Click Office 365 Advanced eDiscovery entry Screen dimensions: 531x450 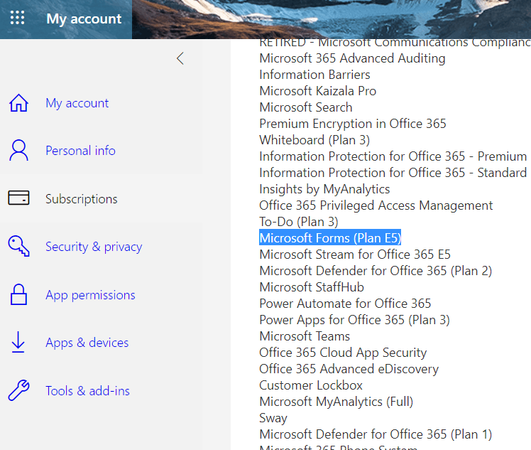[x=349, y=369]
